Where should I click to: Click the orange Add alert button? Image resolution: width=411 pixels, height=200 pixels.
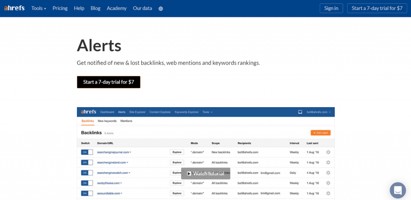pyautogui.click(x=321, y=133)
